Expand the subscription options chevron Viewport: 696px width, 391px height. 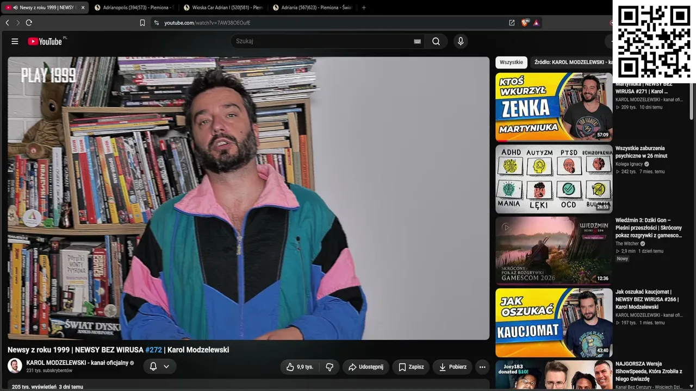(x=166, y=367)
